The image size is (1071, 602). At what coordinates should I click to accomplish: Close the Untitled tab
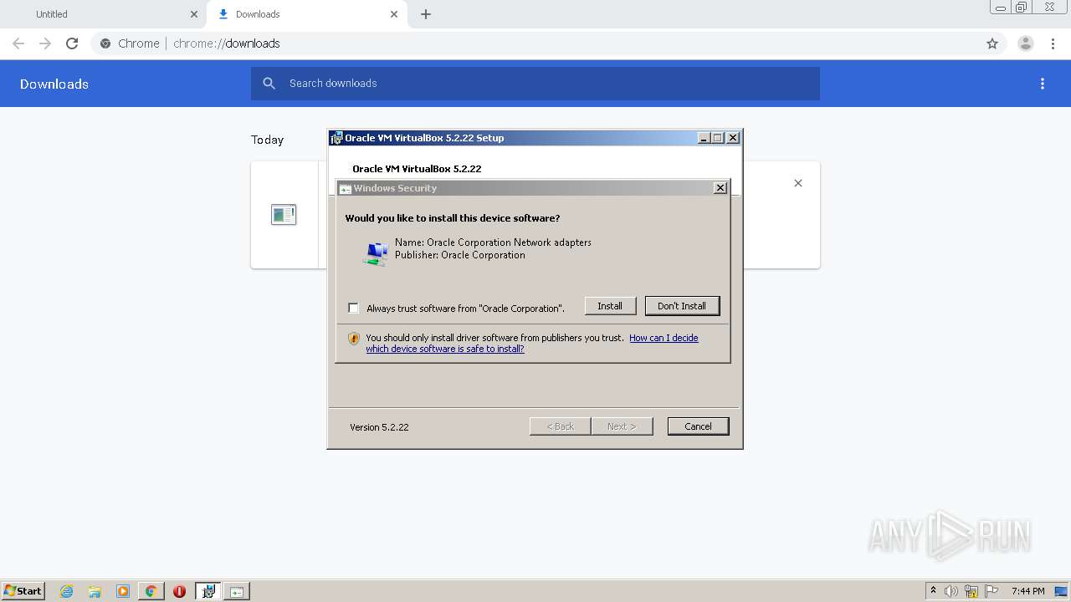[x=194, y=14]
